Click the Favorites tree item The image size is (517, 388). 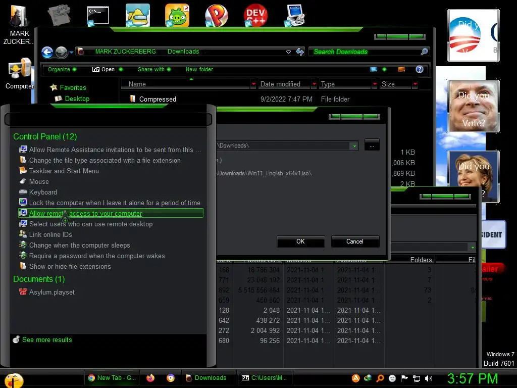coord(73,87)
